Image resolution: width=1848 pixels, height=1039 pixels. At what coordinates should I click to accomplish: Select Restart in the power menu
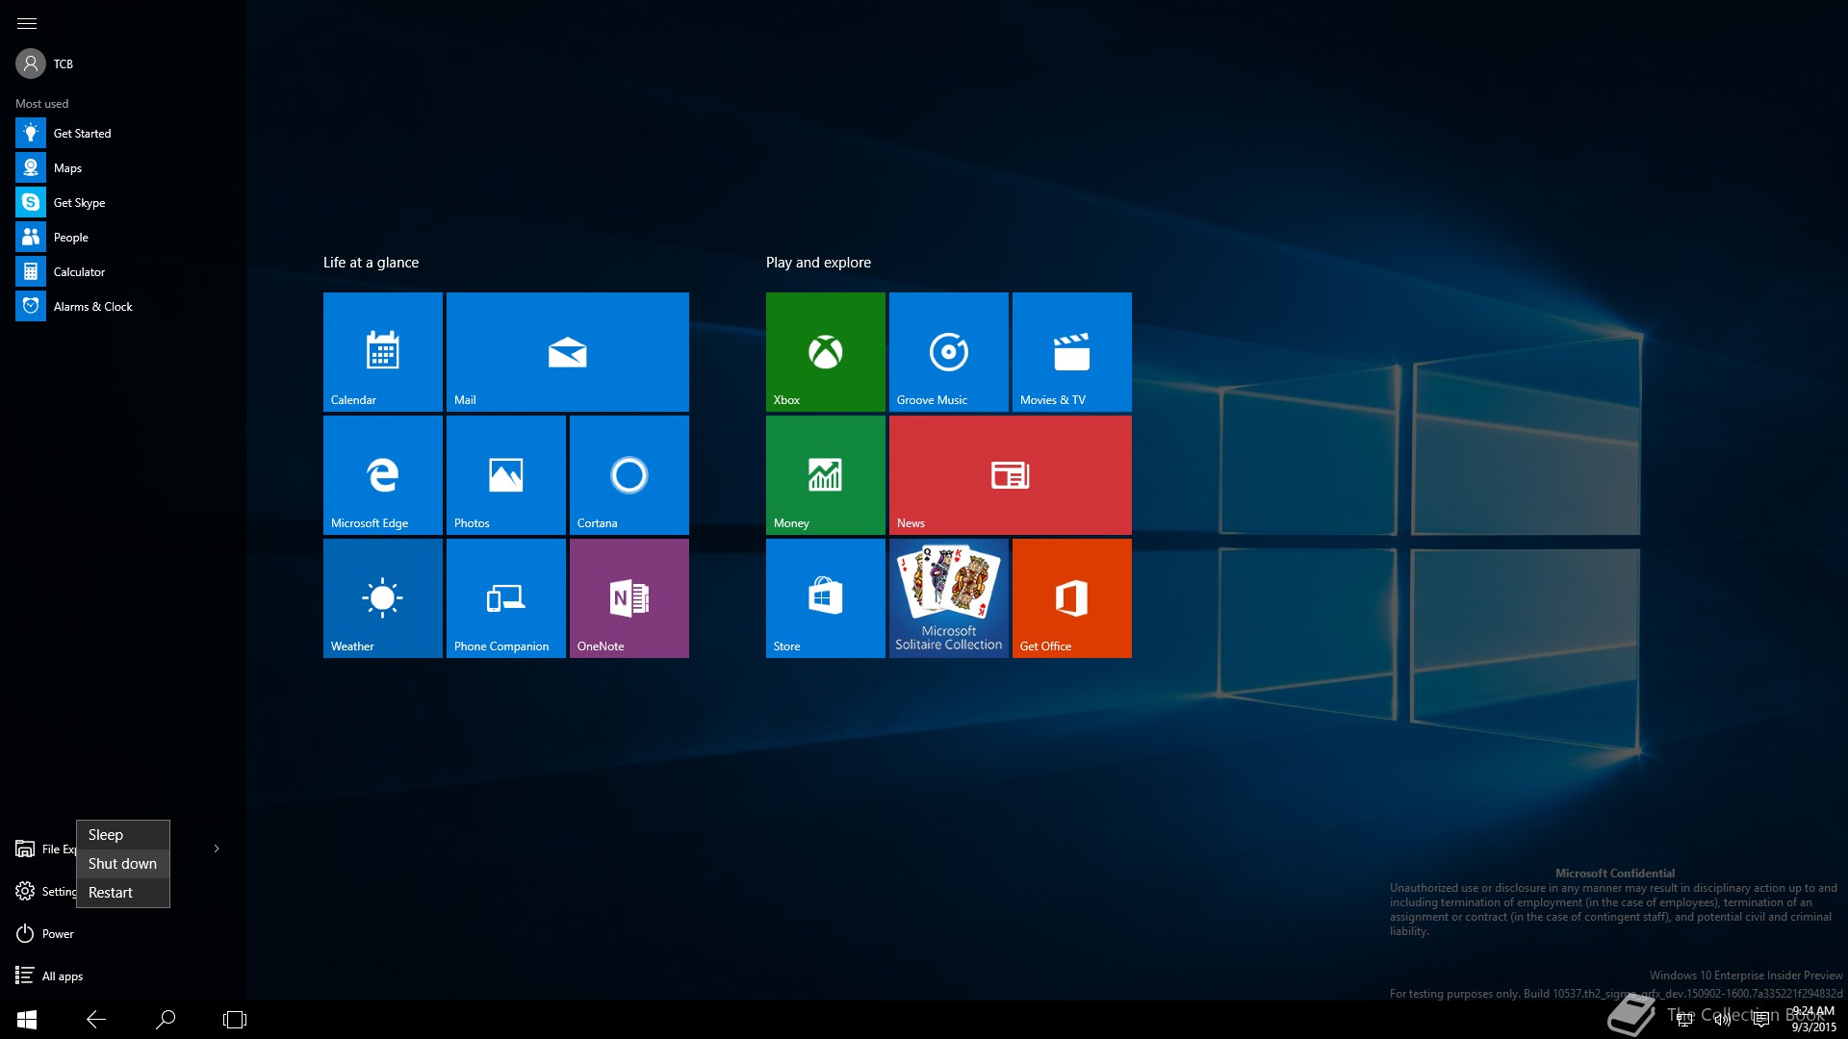pos(123,893)
